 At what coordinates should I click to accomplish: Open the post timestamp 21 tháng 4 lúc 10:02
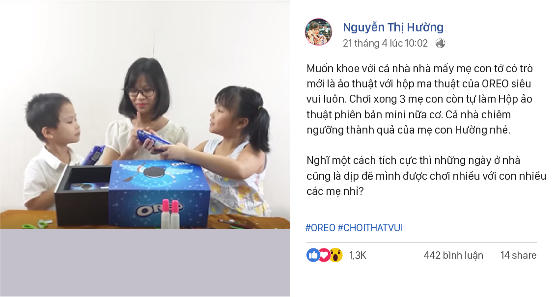point(385,43)
